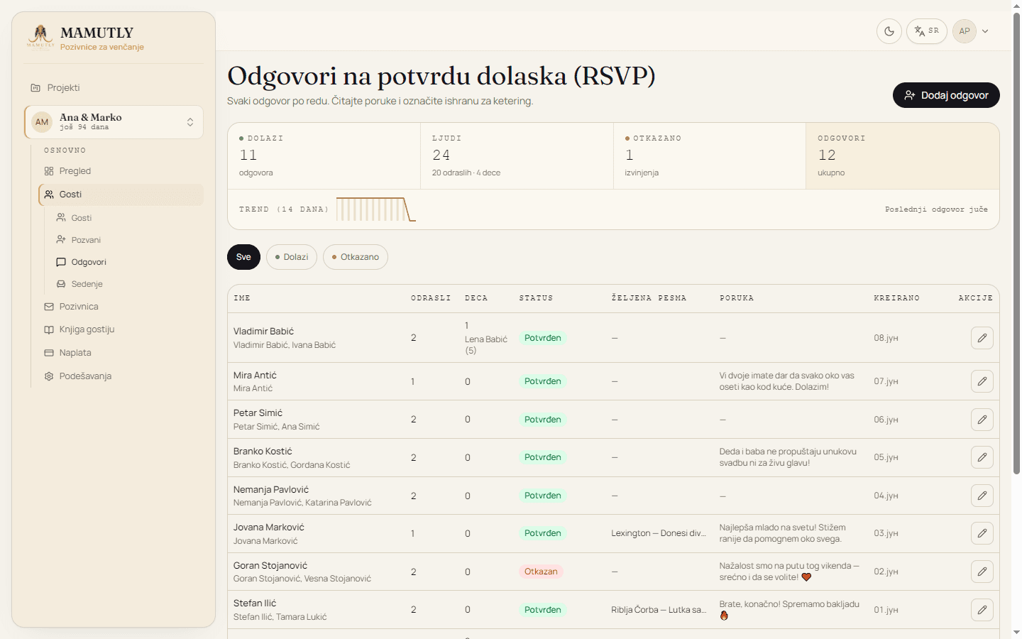
Task: Click the Otkazan badge for Goran Stojanović
Action: point(541,572)
